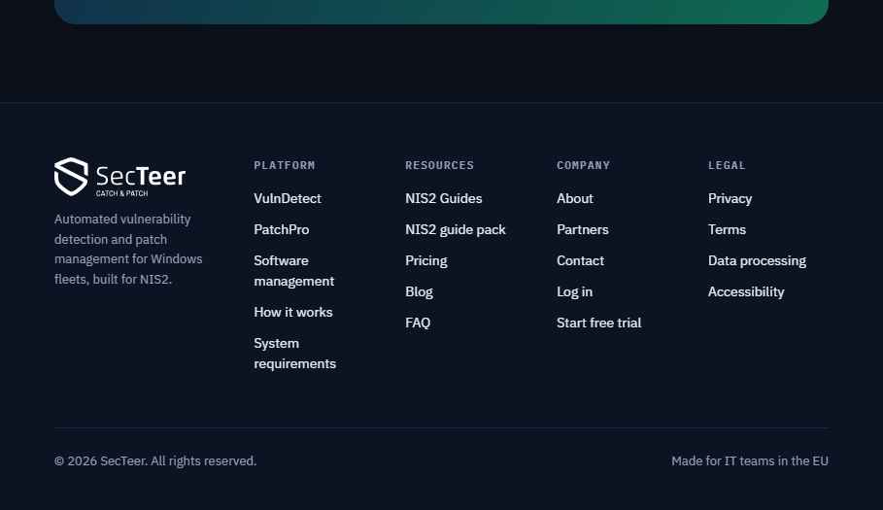Viewport: 883px width, 510px height.
Task: Open Software management in footer
Action: 294,271
